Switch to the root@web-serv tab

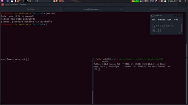pyautogui.click(x=92, y=9)
